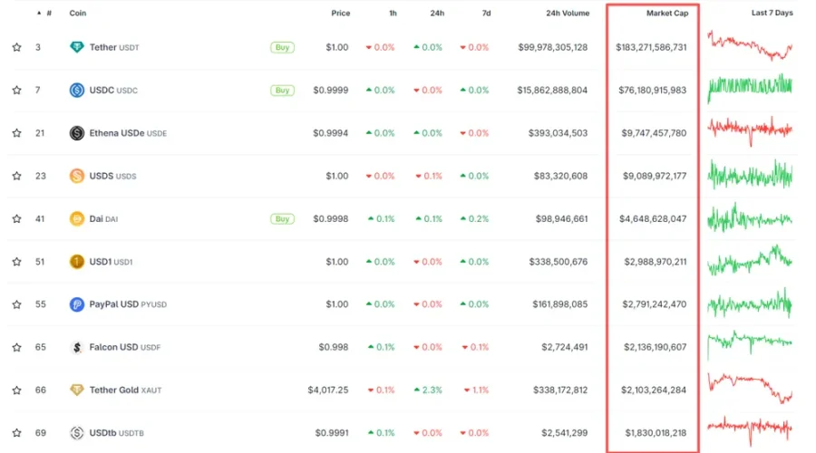This screenshot has height=453, width=816.
Task: Click the Falcon USD coin logo
Action: [77, 347]
